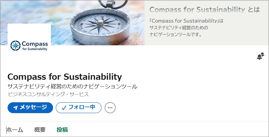Click the paper plane icon on メッセージ
269x137 pixels.
15,108
